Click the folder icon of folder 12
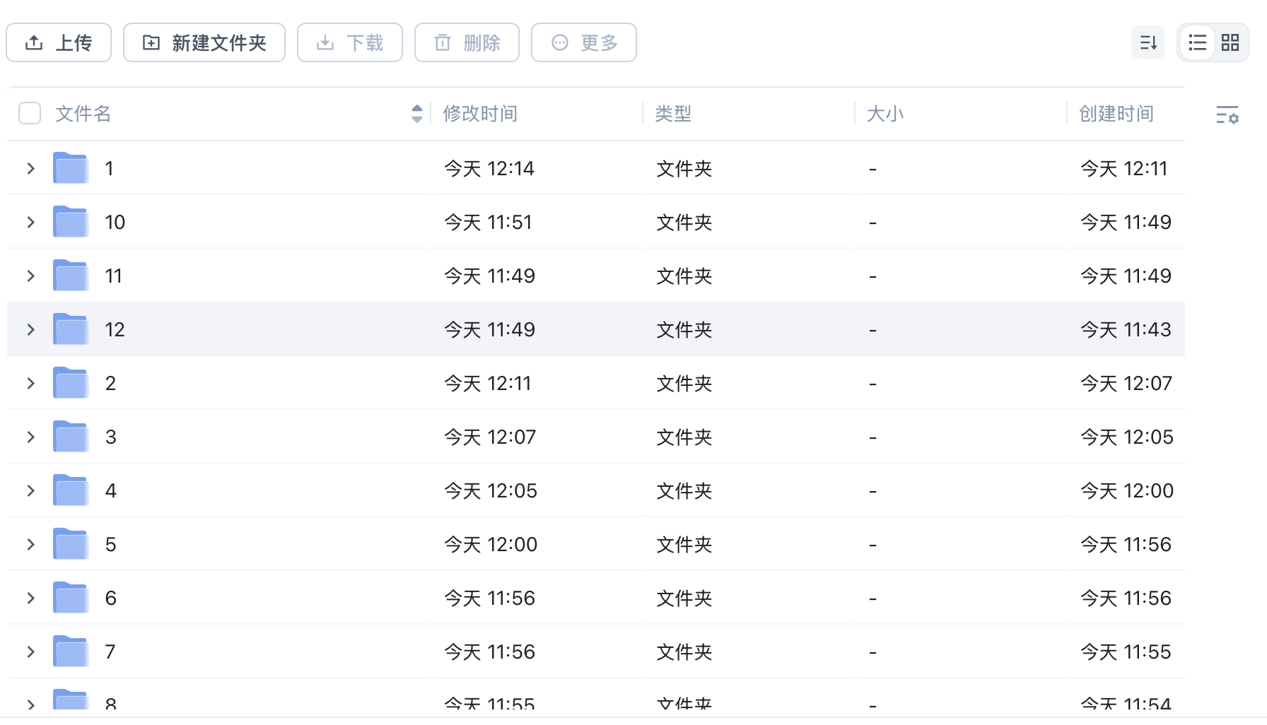 pyautogui.click(x=71, y=329)
